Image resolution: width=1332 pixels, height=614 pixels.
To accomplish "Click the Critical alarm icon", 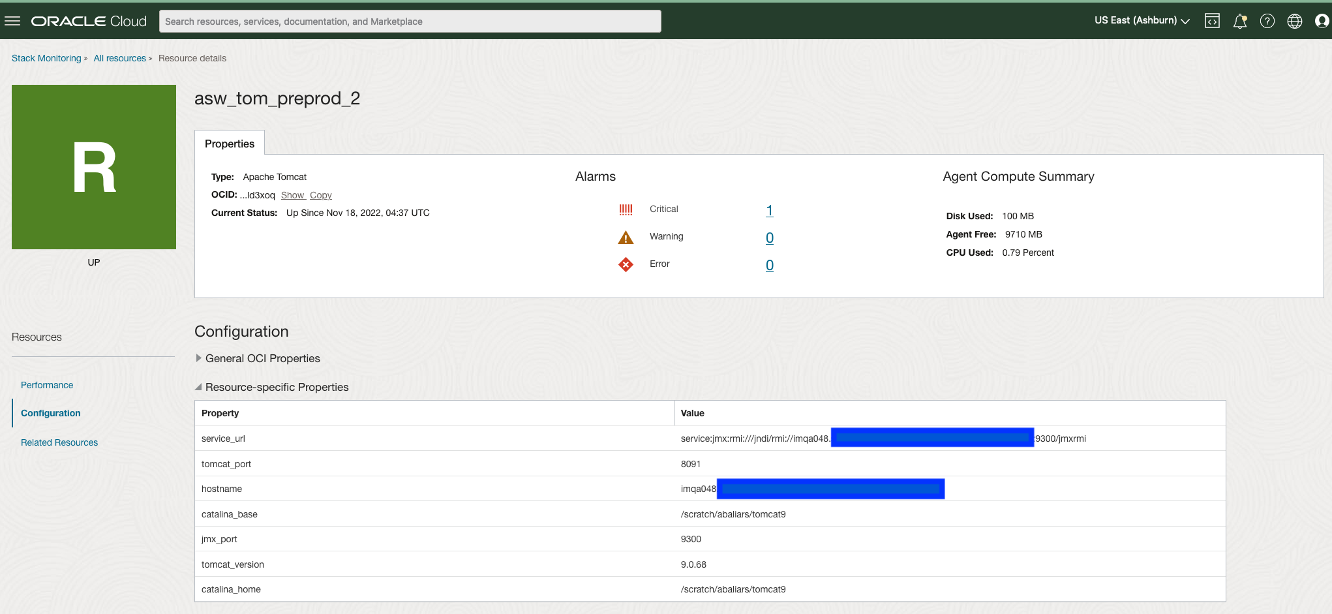I will tap(626, 209).
